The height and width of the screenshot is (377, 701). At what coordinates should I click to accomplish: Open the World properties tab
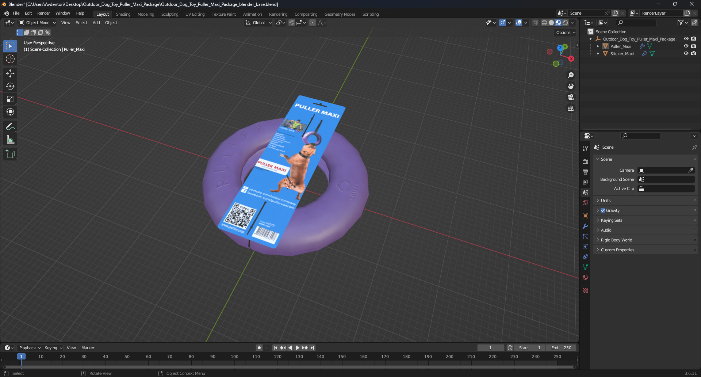tap(585, 203)
